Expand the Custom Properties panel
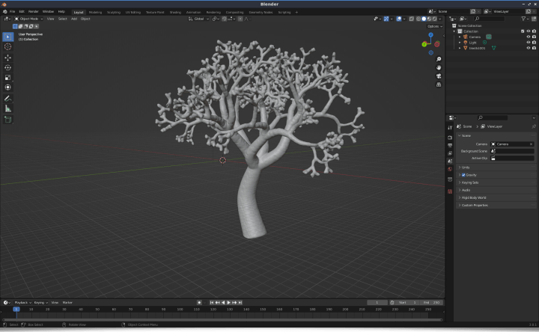This screenshot has height=332, width=539. pos(497,206)
